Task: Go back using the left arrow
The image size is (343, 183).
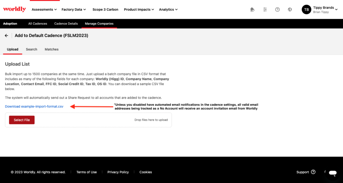Action: [6, 35]
